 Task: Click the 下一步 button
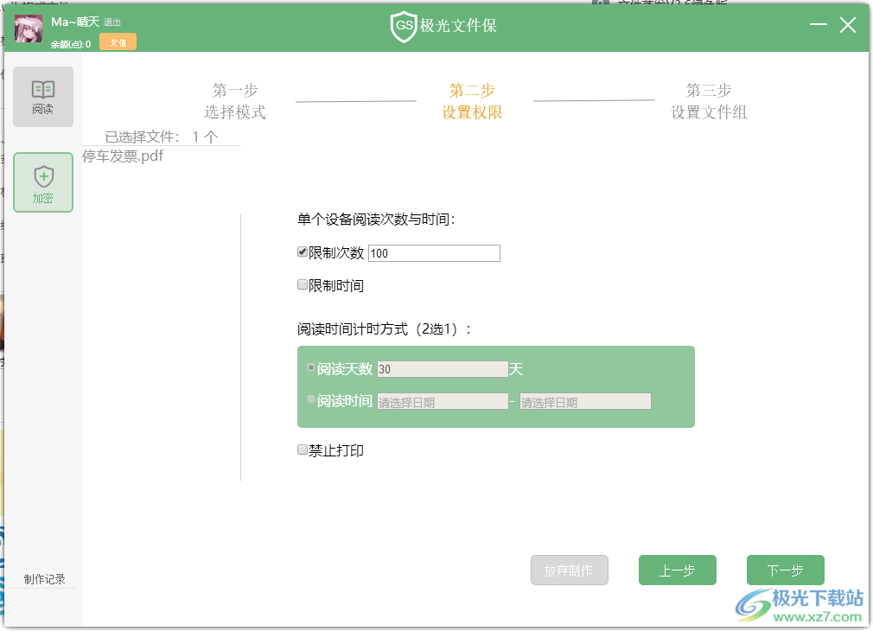click(x=785, y=570)
